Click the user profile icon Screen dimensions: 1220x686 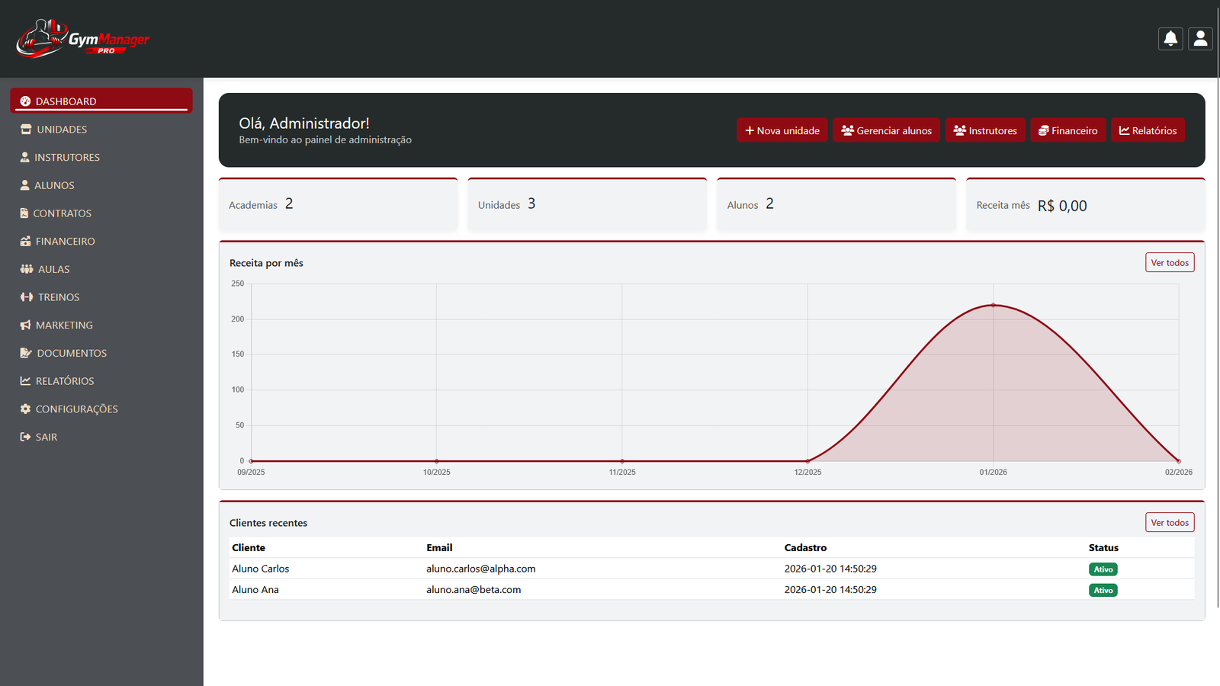click(x=1200, y=38)
